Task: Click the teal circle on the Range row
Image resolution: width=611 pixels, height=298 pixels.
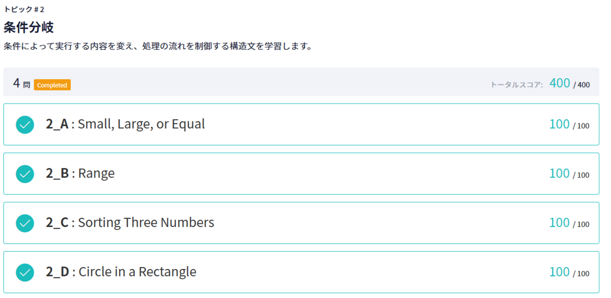Action: [24, 173]
